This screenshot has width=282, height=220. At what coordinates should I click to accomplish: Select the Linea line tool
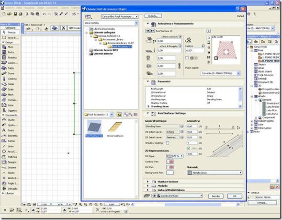pyautogui.click(x=10, y=146)
